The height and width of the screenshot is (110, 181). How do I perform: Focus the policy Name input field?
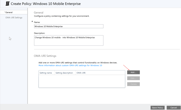(69, 26)
